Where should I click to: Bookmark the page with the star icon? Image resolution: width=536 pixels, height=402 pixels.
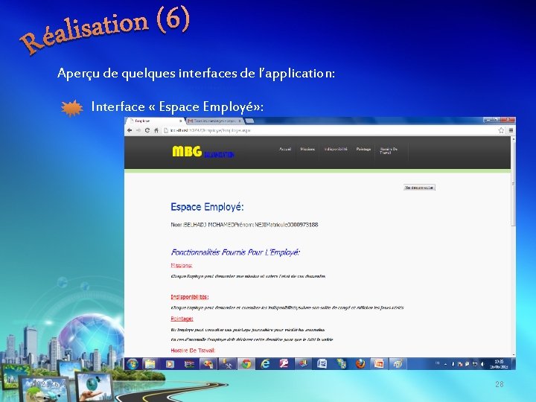[x=501, y=130]
